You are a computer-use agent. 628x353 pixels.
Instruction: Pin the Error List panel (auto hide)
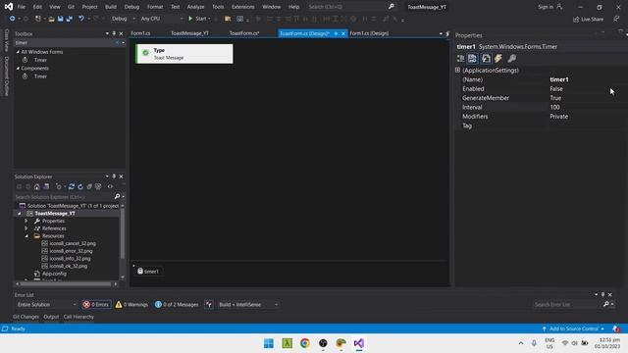[x=602, y=294]
